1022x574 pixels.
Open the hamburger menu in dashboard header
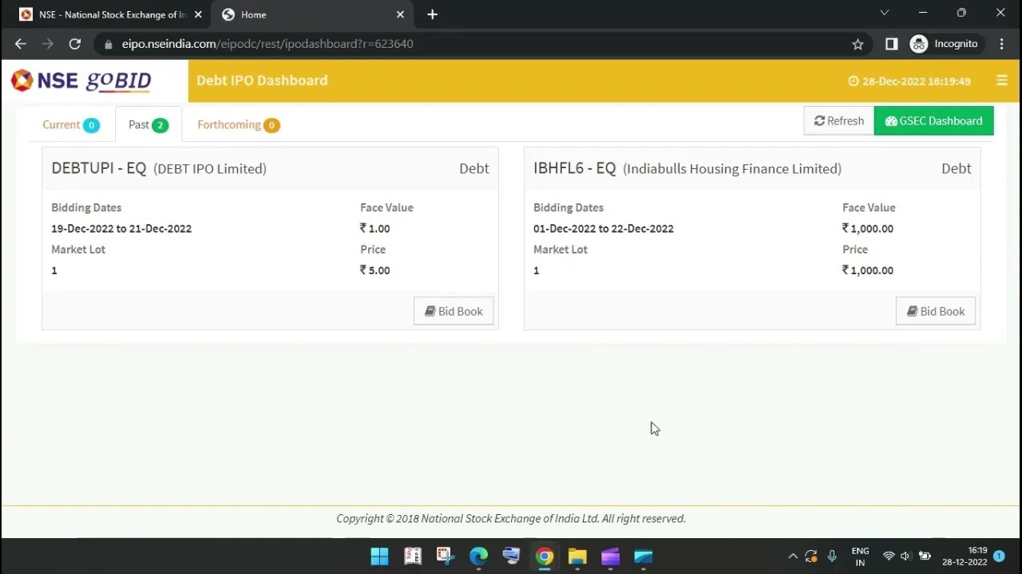click(1002, 81)
